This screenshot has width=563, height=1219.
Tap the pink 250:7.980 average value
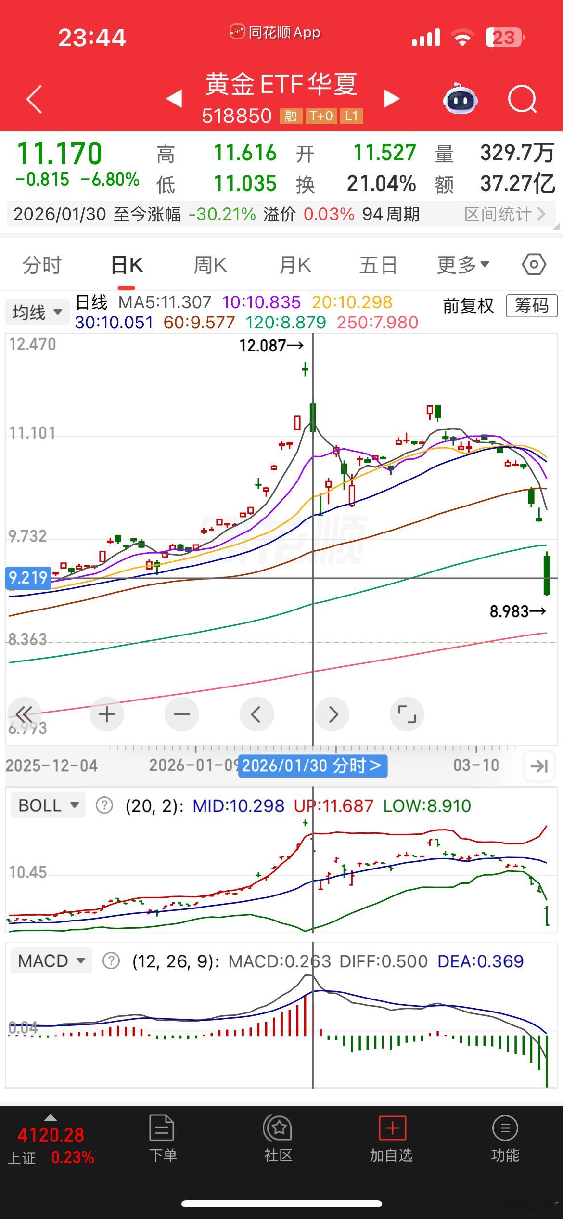378,323
